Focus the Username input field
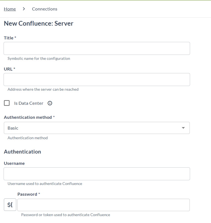Screen dimensions: 211x223 click(x=97, y=174)
